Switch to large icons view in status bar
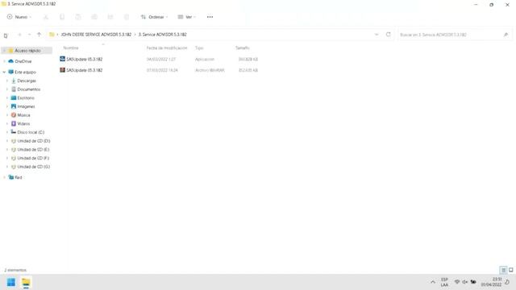Screen dimensions: 516x290 [510, 271]
